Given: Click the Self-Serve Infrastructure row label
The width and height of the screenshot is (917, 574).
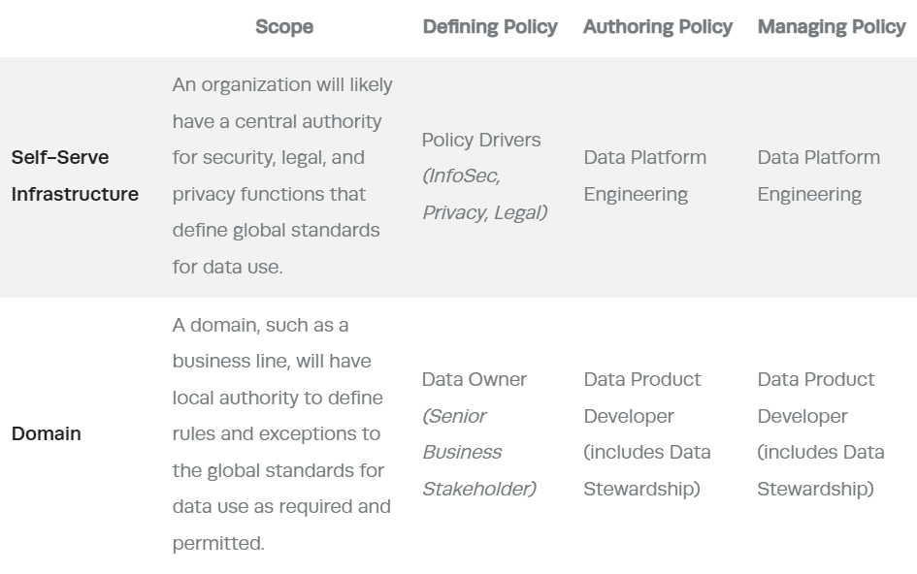Looking at the screenshot, I should coord(75,175).
